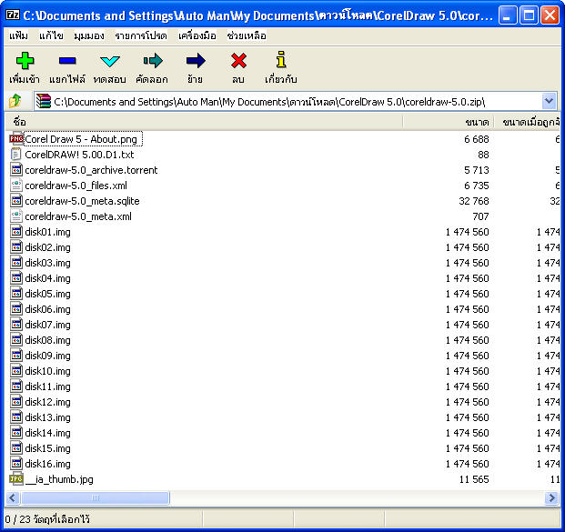This screenshot has width=565, height=532.
Task: Open the View (มุมมอง) menu
Action: [89, 35]
